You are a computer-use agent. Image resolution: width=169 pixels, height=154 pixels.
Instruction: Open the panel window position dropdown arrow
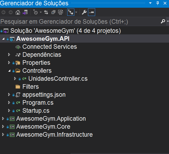tap(151, 3)
